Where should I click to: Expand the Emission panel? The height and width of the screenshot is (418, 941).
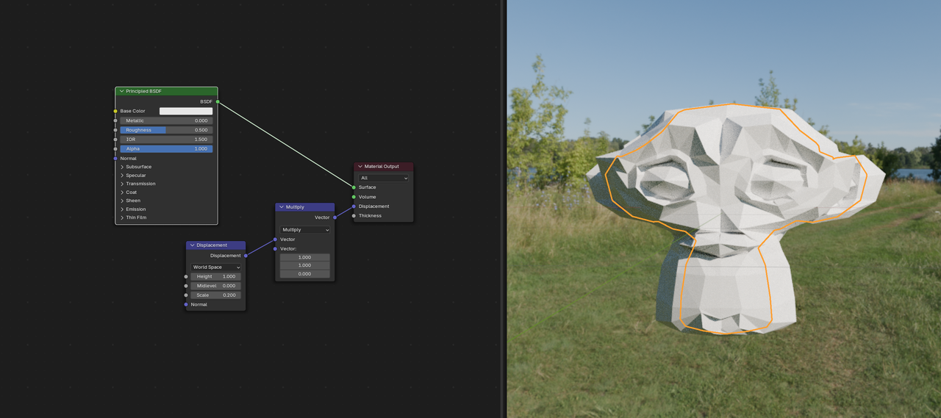pyautogui.click(x=122, y=209)
